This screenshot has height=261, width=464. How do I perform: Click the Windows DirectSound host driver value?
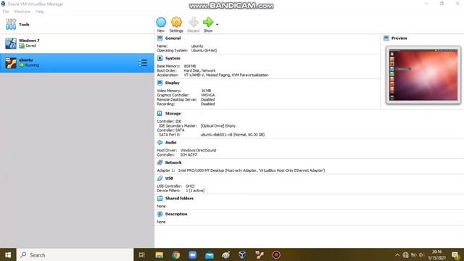coord(198,150)
